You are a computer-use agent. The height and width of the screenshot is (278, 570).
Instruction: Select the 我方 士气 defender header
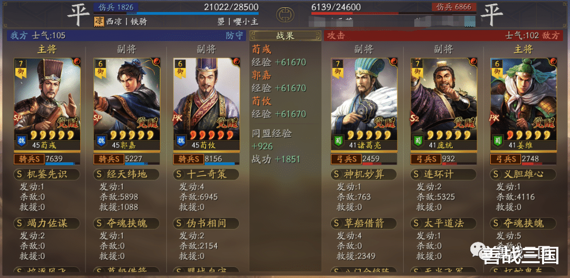point(127,35)
